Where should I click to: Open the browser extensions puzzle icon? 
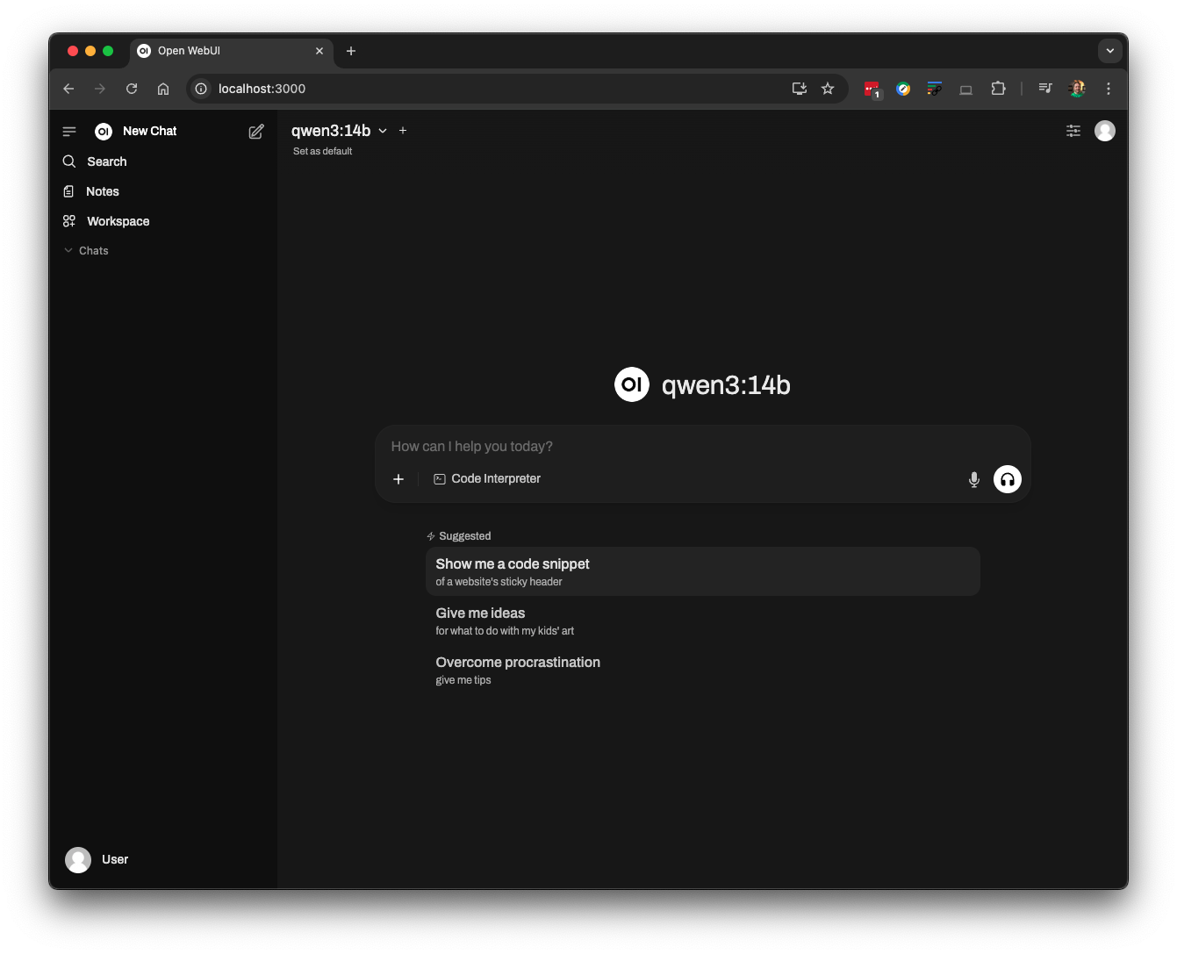click(998, 89)
